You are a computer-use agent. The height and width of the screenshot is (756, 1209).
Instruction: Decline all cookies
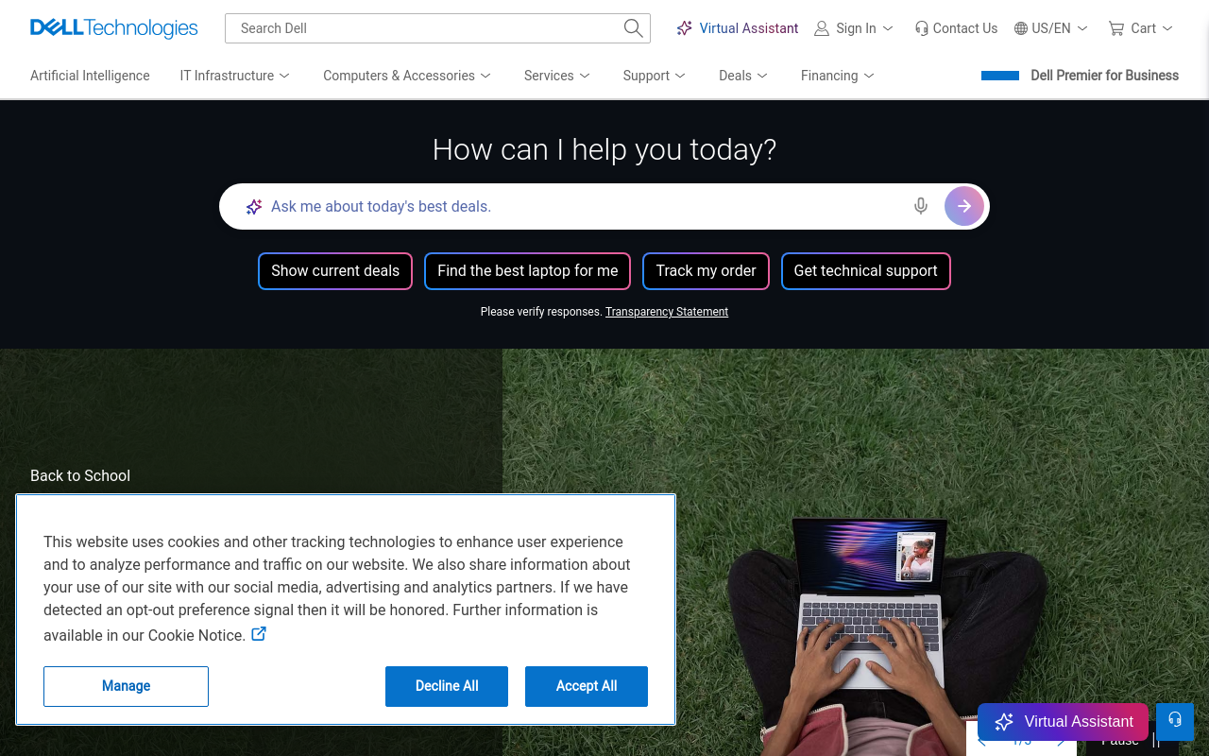[x=447, y=686]
